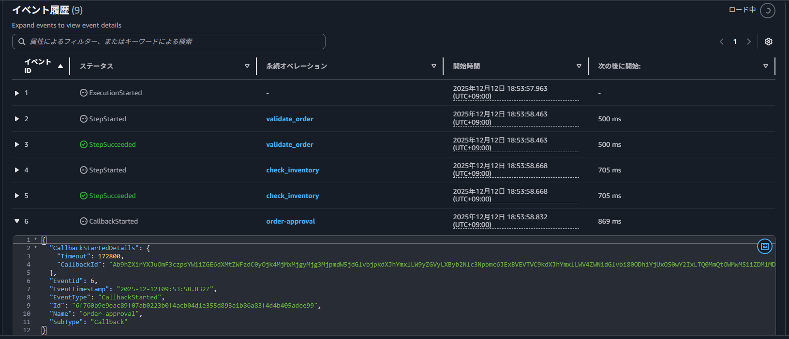Open table preferences gear icon

tap(768, 42)
